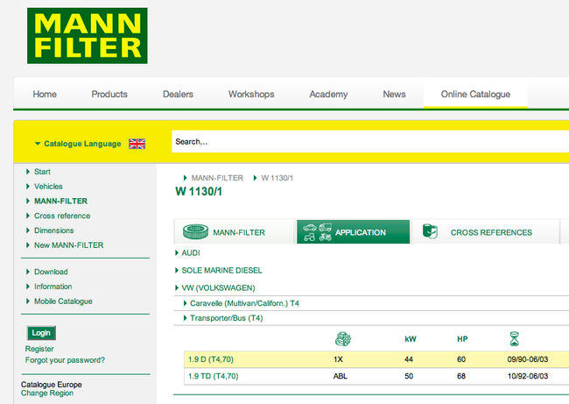This screenshot has height=404, width=569.
Task: Click the HP column header
Action: (x=462, y=339)
